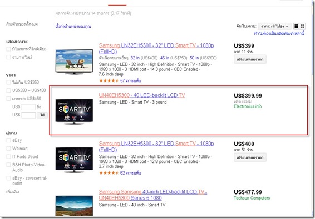Tick the new items checkbox
This screenshot has height=219, width=315.
[8, 57]
